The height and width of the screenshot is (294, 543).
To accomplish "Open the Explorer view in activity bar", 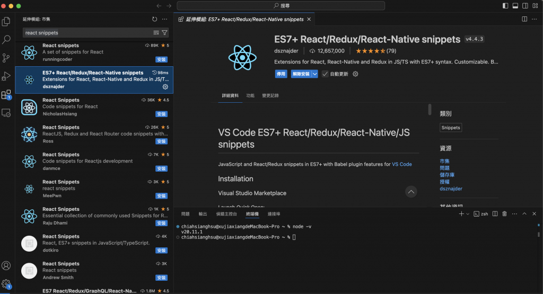I will pos(6,21).
